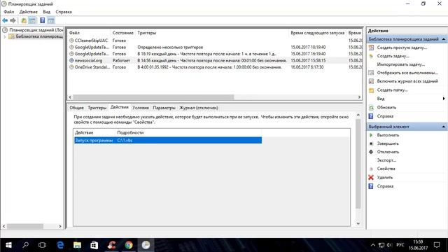Open taskbar search magnifier
Image resolution: width=448 pixels, height=252 pixels.
click(25, 245)
